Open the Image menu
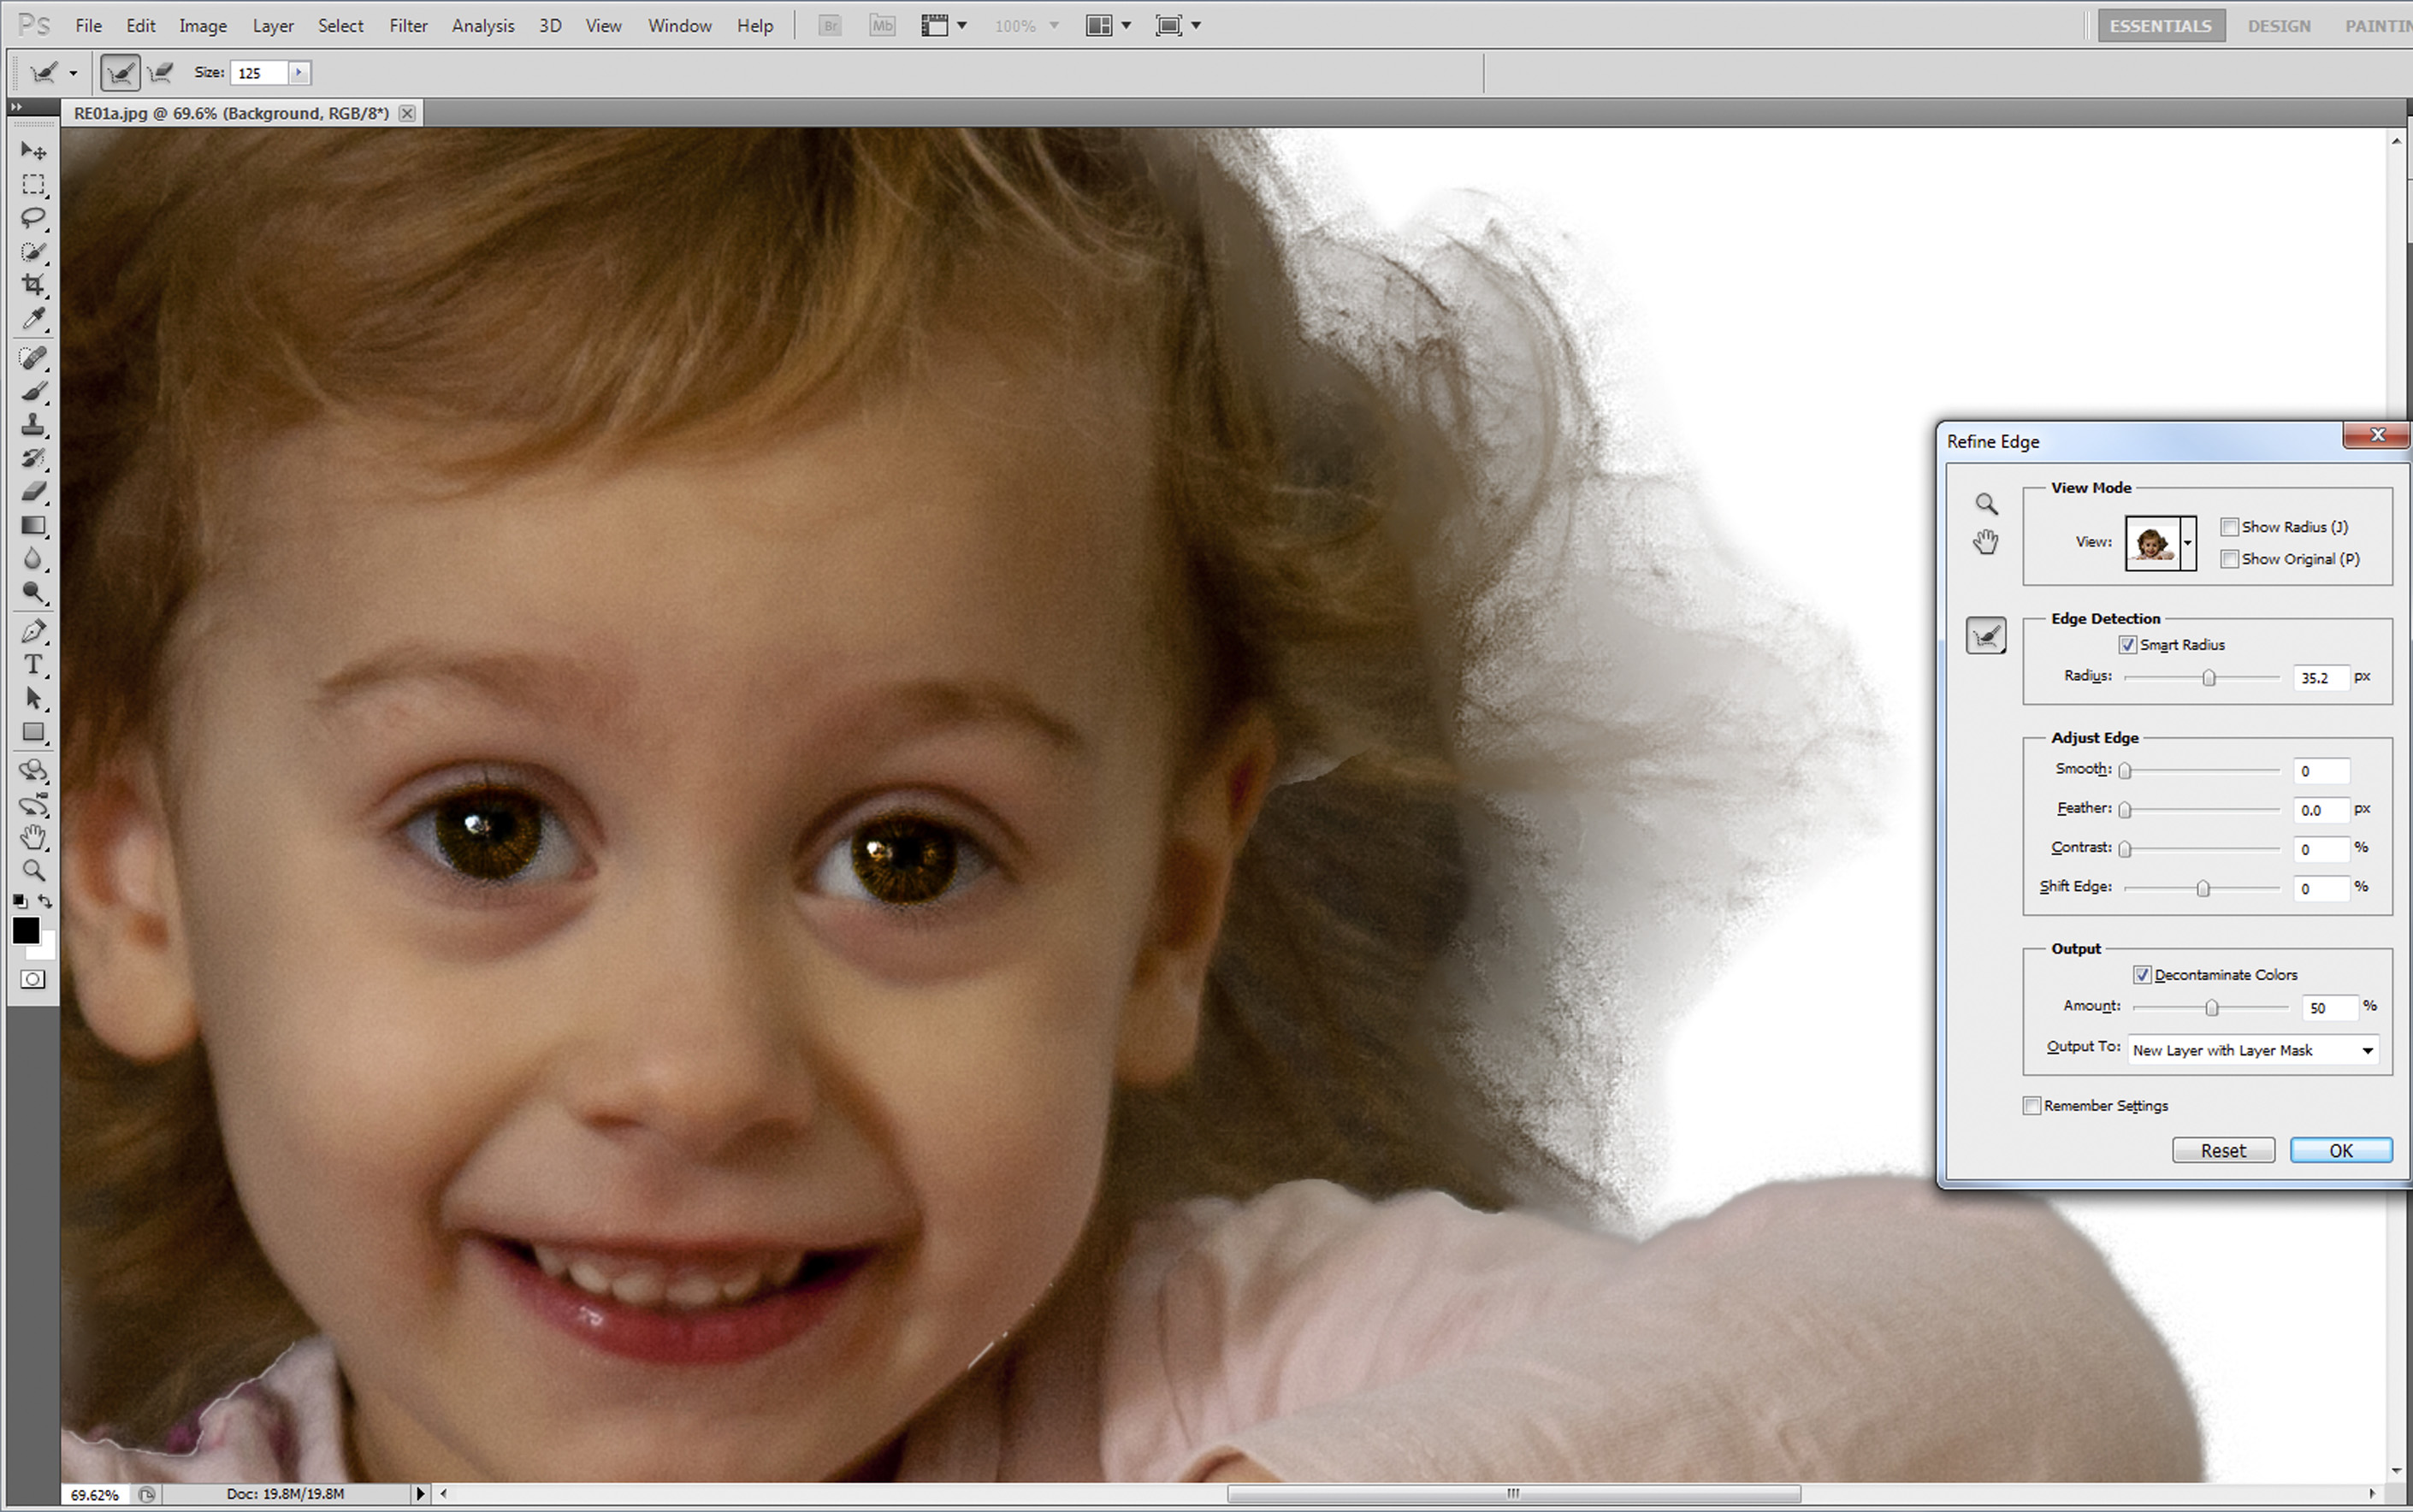2413x1512 pixels. (x=203, y=26)
